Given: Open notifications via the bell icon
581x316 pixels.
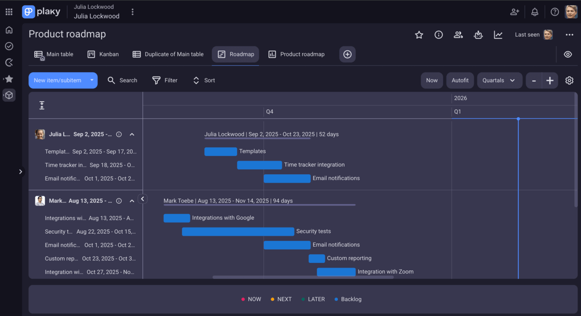Looking at the screenshot, I should [535, 12].
